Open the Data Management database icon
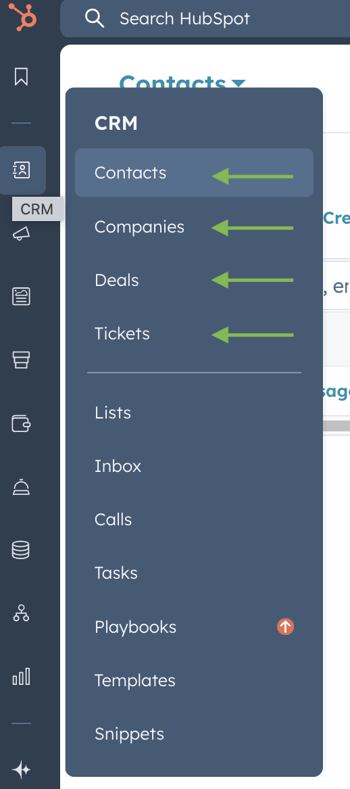This screenshot has height=789, width=350. tap(21, 550)
